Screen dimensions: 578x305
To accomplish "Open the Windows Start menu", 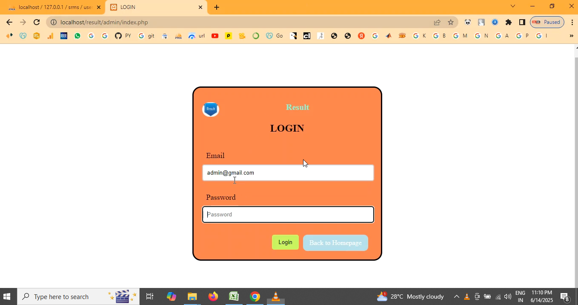I will pos(7,296).
